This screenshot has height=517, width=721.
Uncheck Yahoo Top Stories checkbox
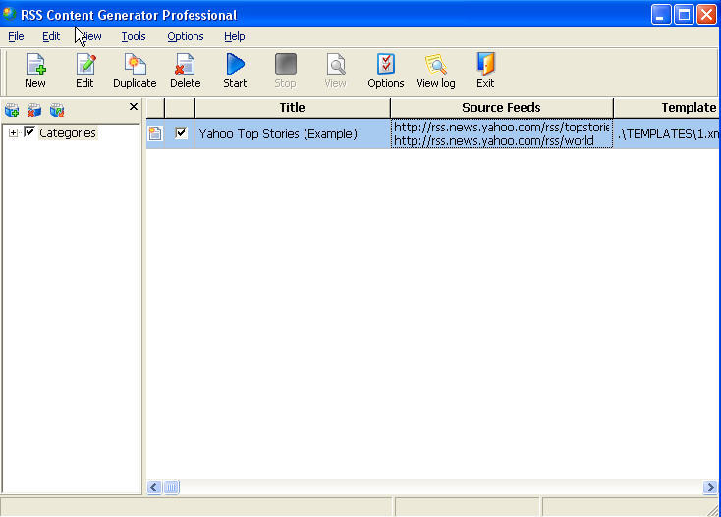[x=181, y=133]
